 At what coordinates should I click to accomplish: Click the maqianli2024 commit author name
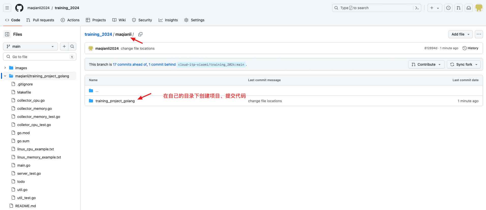coord(107,48)
